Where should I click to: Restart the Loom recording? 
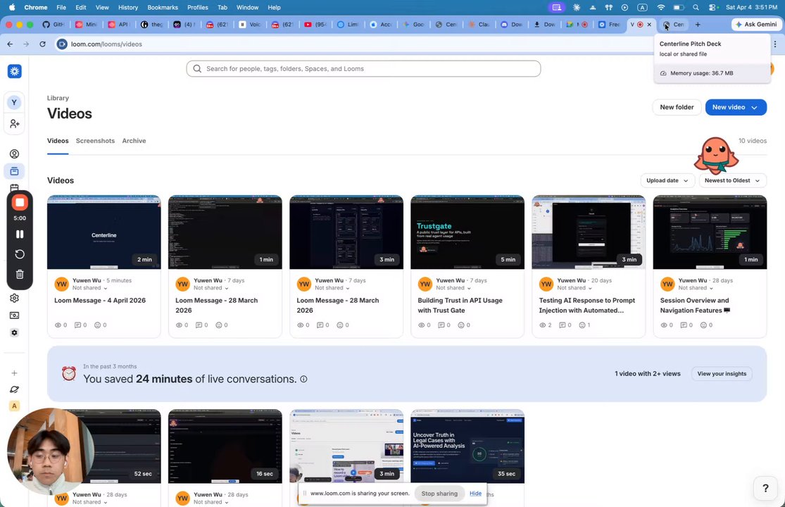(x=20, y=254)
